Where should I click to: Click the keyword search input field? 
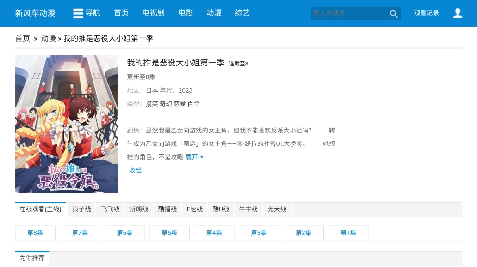349,13
